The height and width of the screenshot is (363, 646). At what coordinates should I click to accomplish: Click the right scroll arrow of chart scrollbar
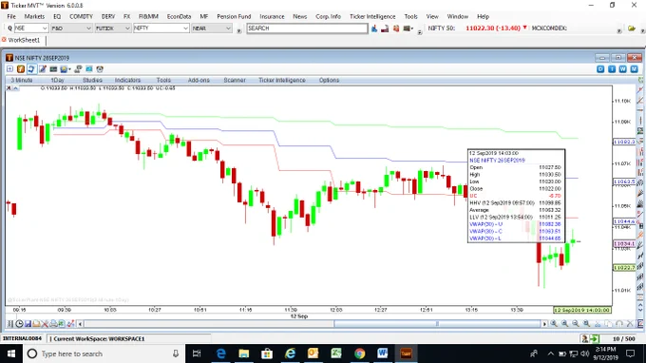coord(544,324)
